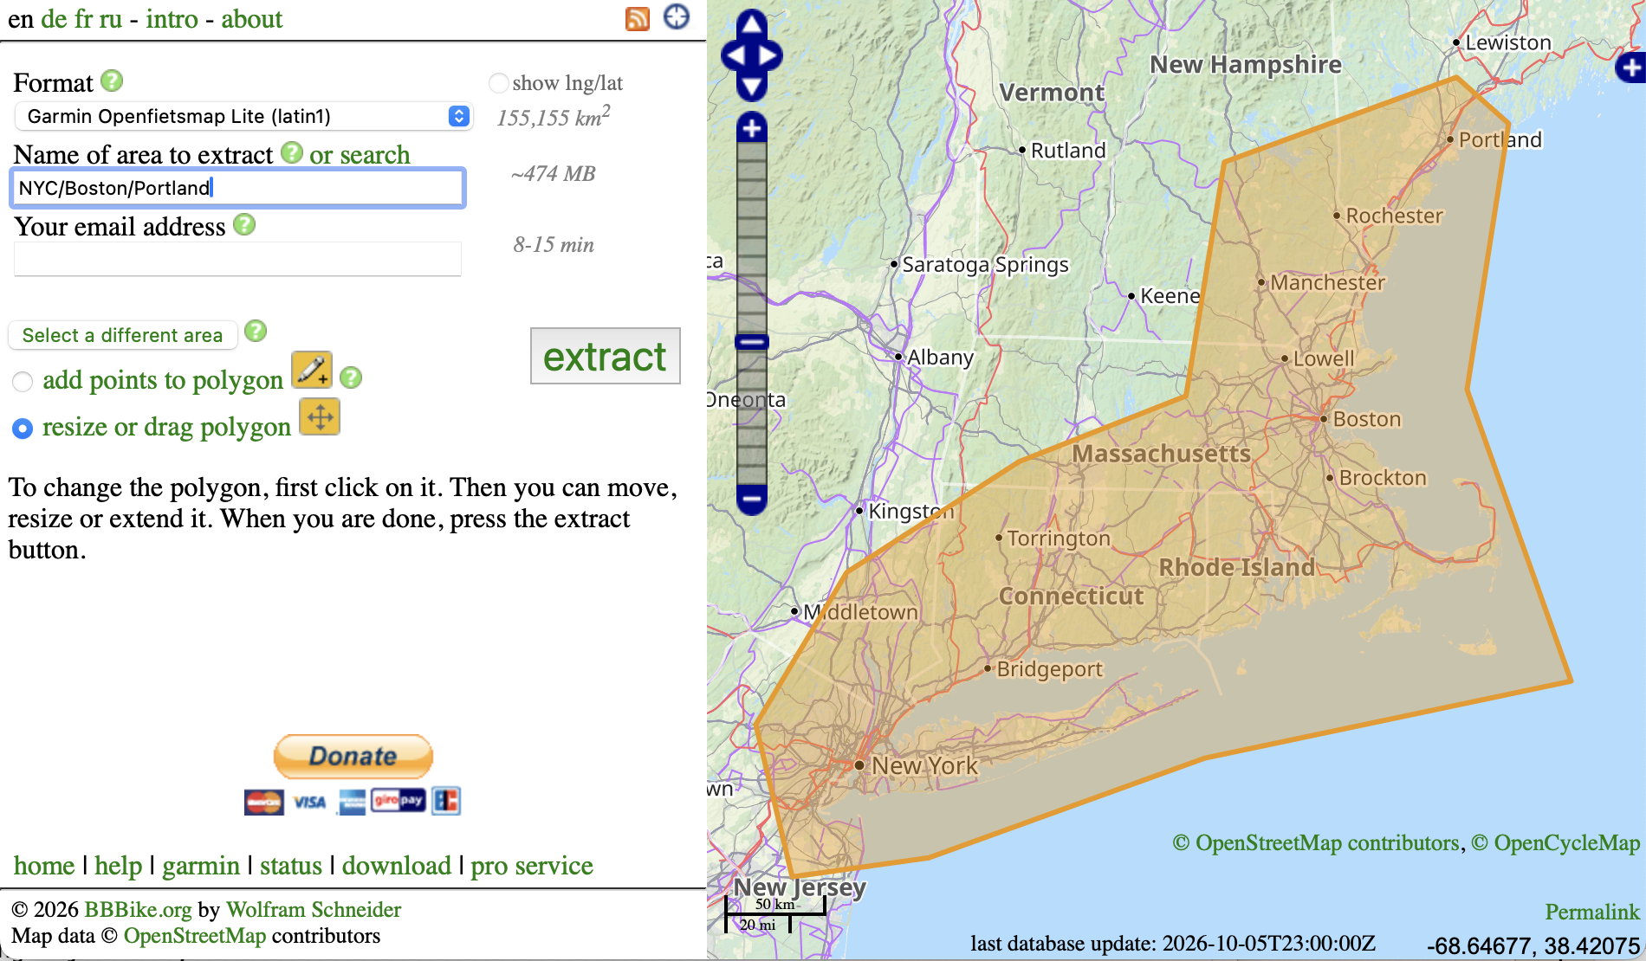Select resize or drag polygon radio
Image resolution: width=1646 pixels, height=961 pixels.
click(23, 428)
